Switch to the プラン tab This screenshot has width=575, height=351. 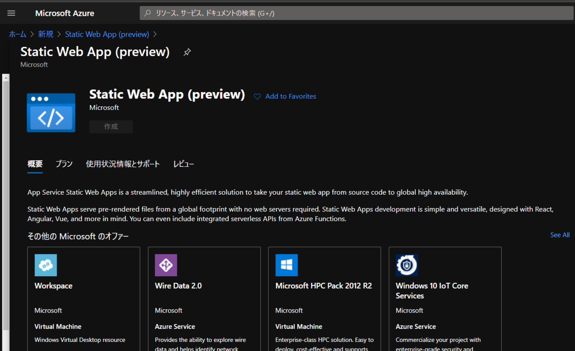64,164
